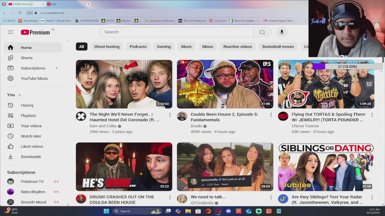
Task: Click the www.youtube.com address bar
Action: tap(52, 13)
